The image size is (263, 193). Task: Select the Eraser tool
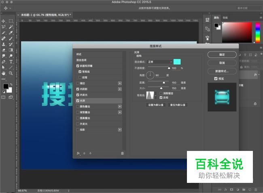[x=3, y=50]
